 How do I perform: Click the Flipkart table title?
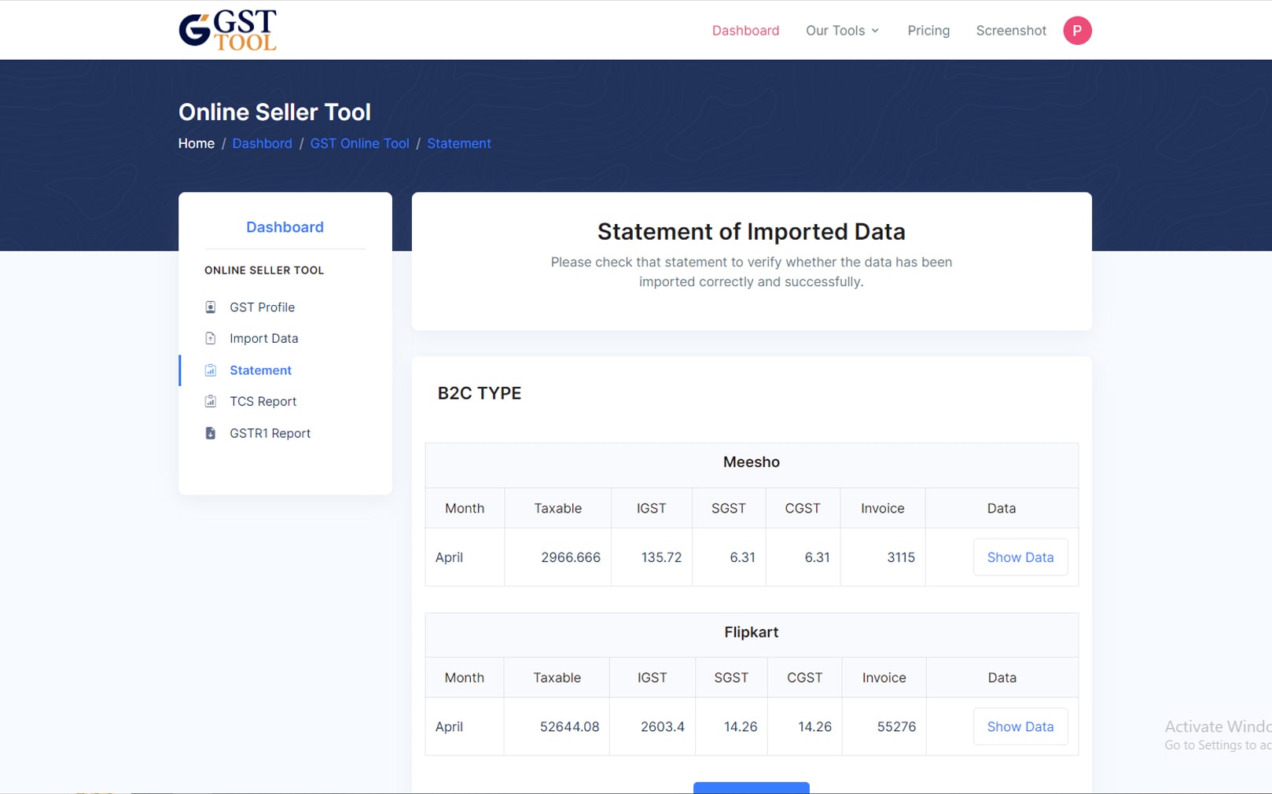coord(752,632)
